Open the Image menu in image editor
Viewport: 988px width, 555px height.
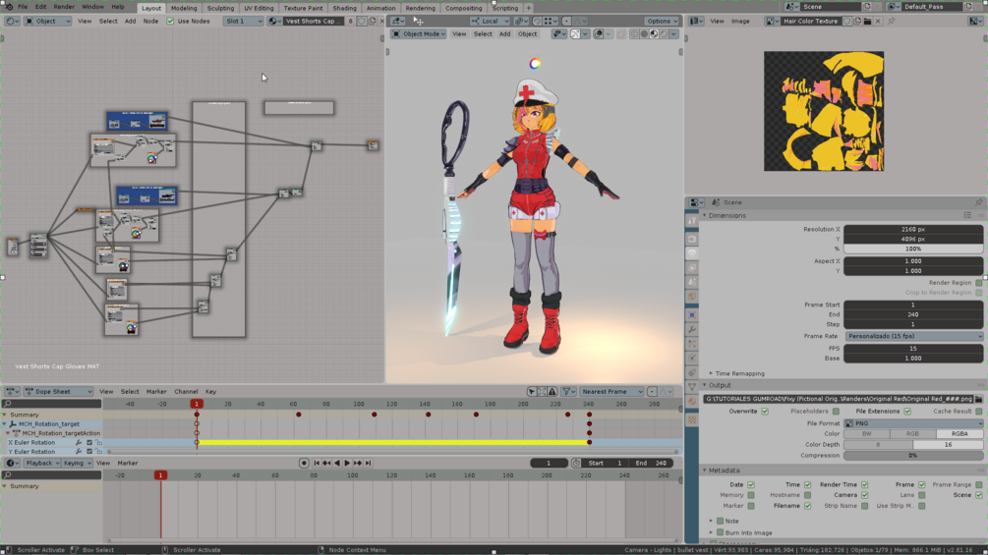point(739,21)
